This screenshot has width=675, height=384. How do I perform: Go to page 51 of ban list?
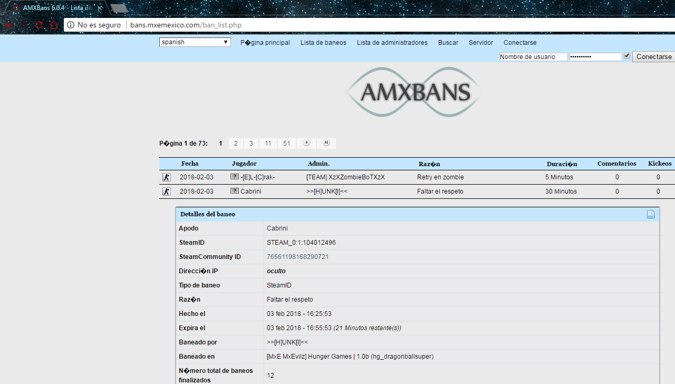pos(286,143)
